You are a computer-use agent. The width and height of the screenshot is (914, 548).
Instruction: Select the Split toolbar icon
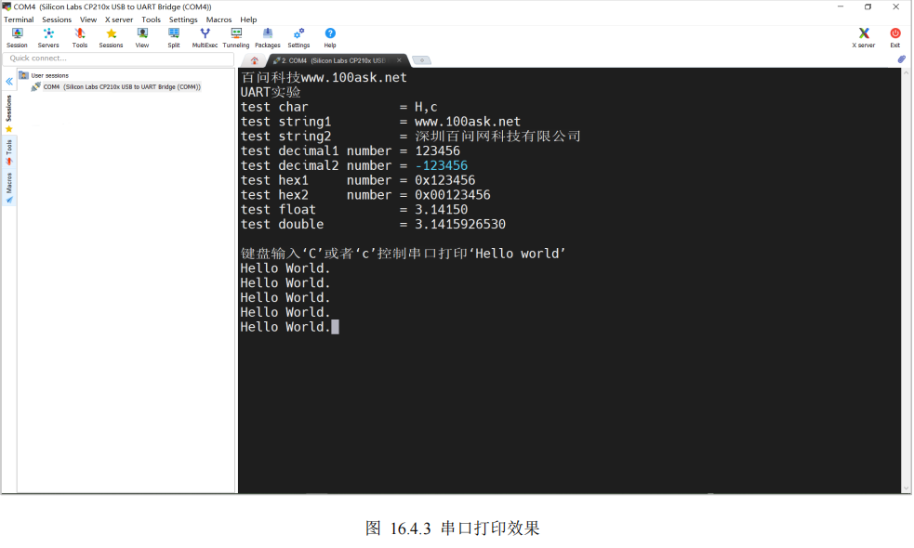click(174, 38)
